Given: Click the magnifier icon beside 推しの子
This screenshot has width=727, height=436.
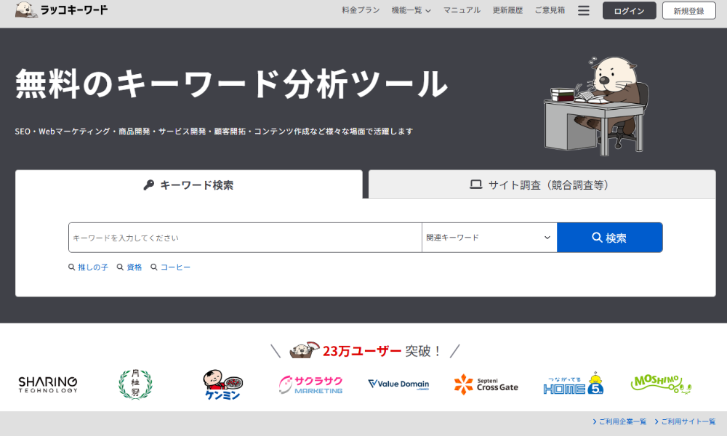Looking at the screenshot, I should click(71, 267).
